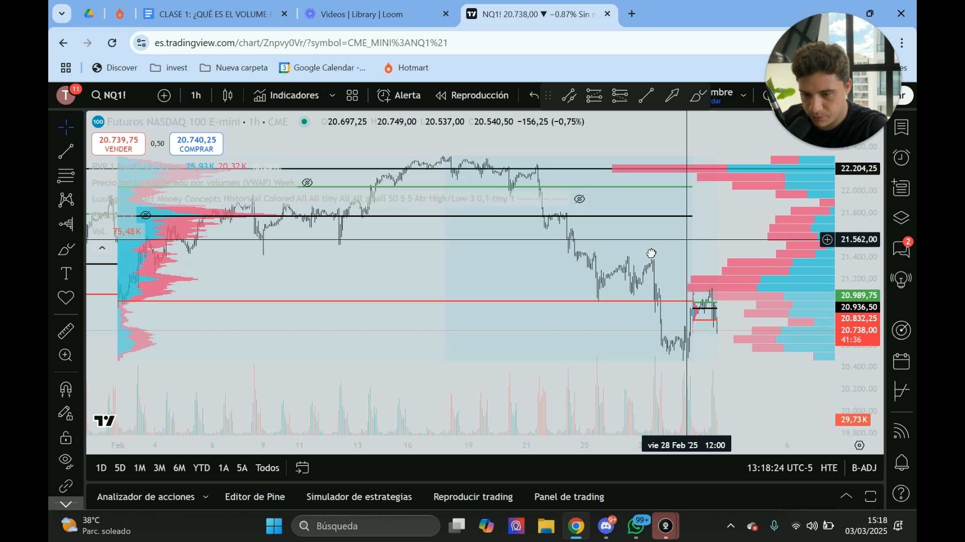Toggle the HTE session setting

click(x=829, y=468)
